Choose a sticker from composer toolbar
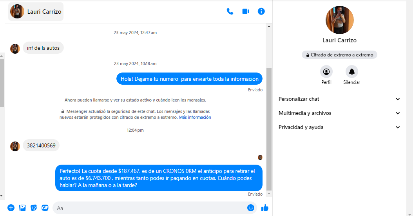 click(x=34, y=208)
